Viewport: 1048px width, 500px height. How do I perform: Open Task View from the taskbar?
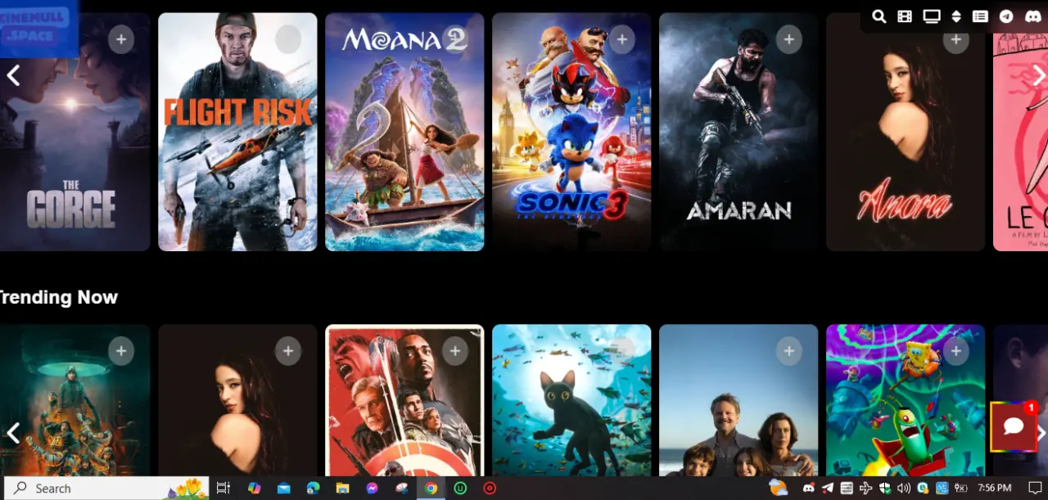tap(223, 489)
